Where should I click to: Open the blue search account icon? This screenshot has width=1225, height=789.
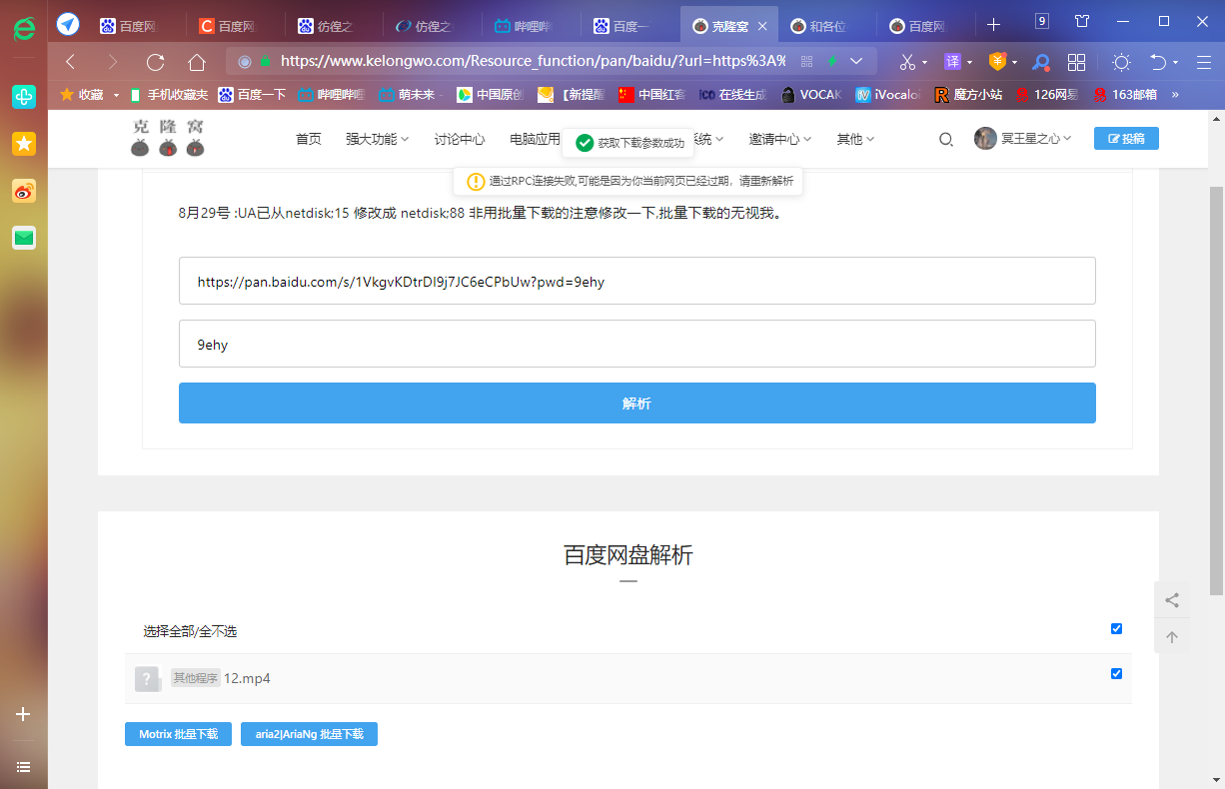(1041, 63)
